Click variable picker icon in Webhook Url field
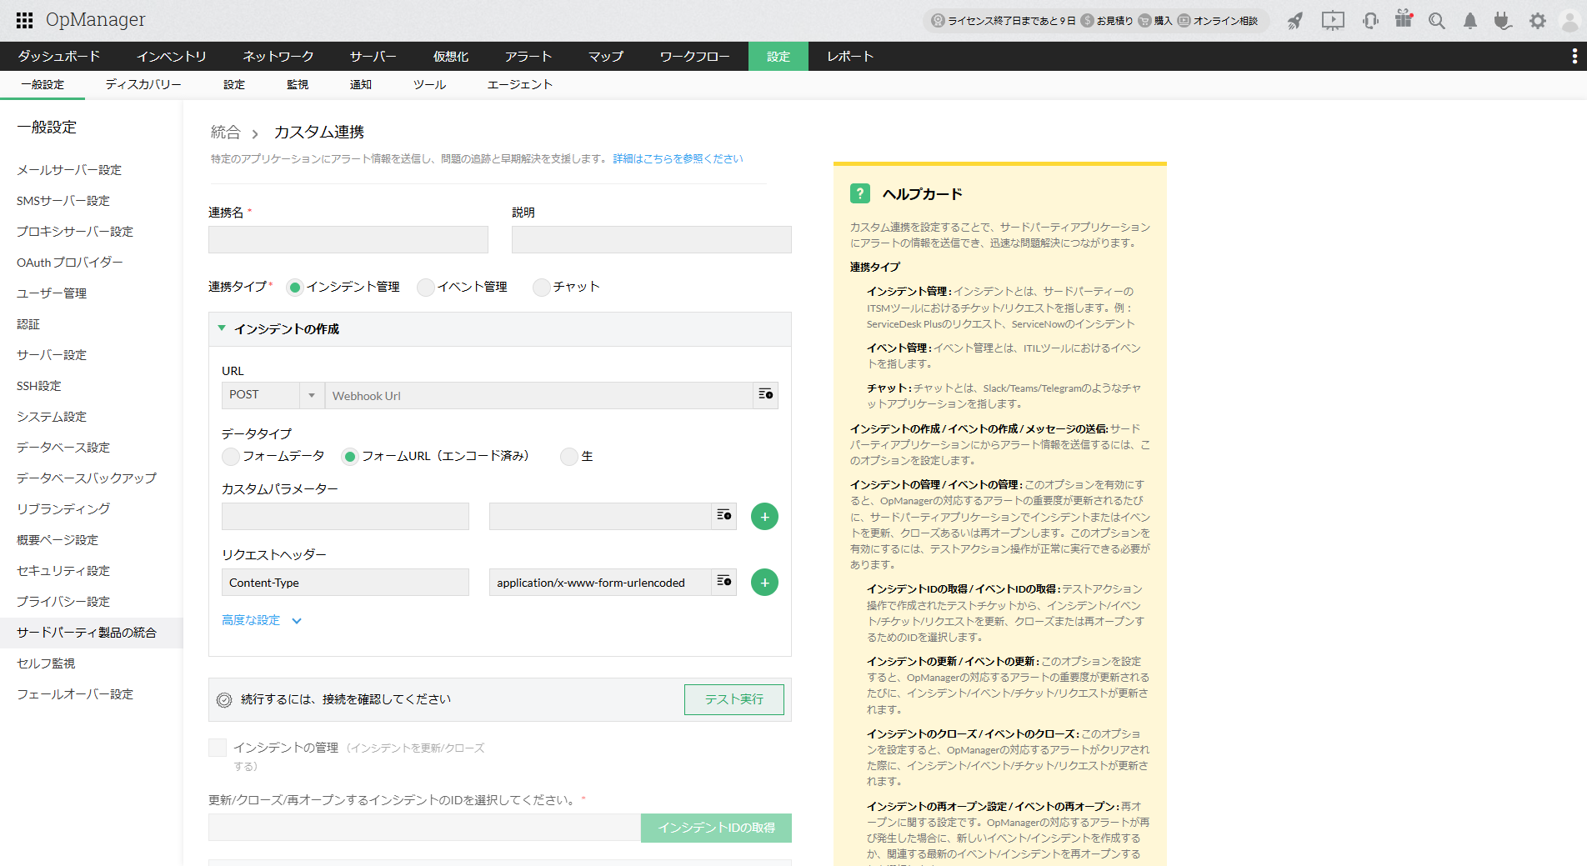 tap(765, 395)
